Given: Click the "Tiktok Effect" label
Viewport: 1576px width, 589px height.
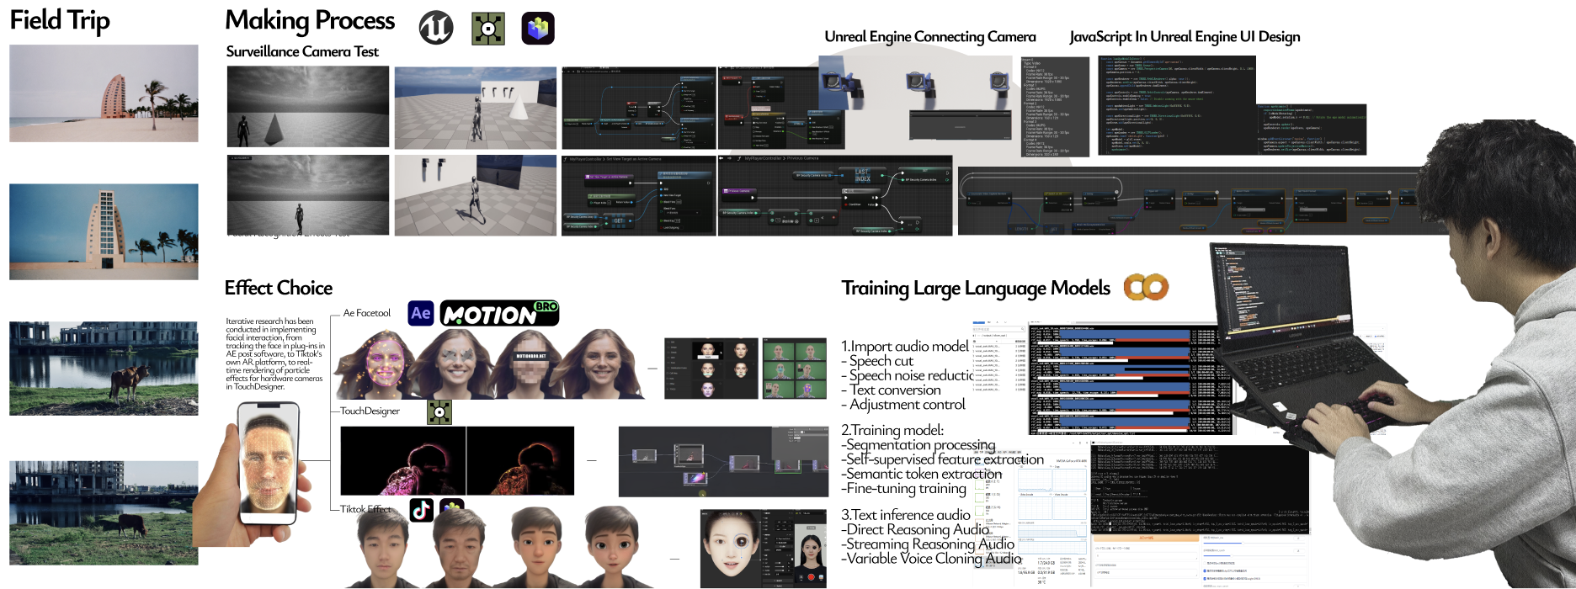Looking at the screenshot, I should pos(365,509).
